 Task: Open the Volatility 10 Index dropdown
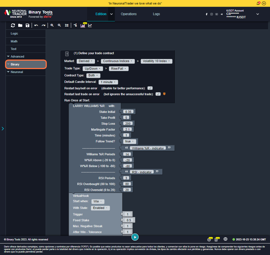[156, 61]
